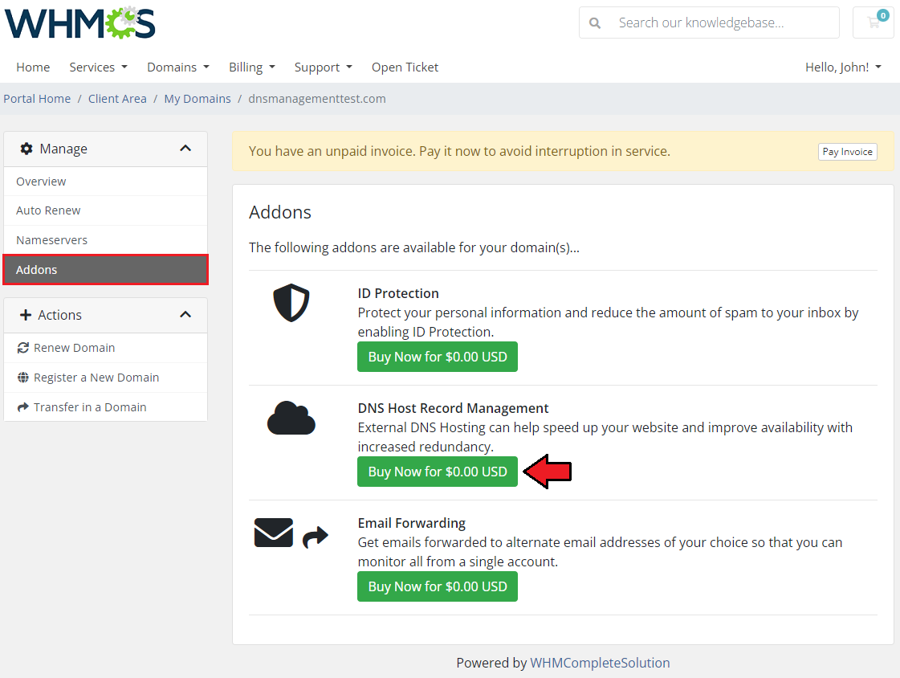Open the Auto Renew sidebar item
The height and width of the screenshot is (678, 900).
106,210
